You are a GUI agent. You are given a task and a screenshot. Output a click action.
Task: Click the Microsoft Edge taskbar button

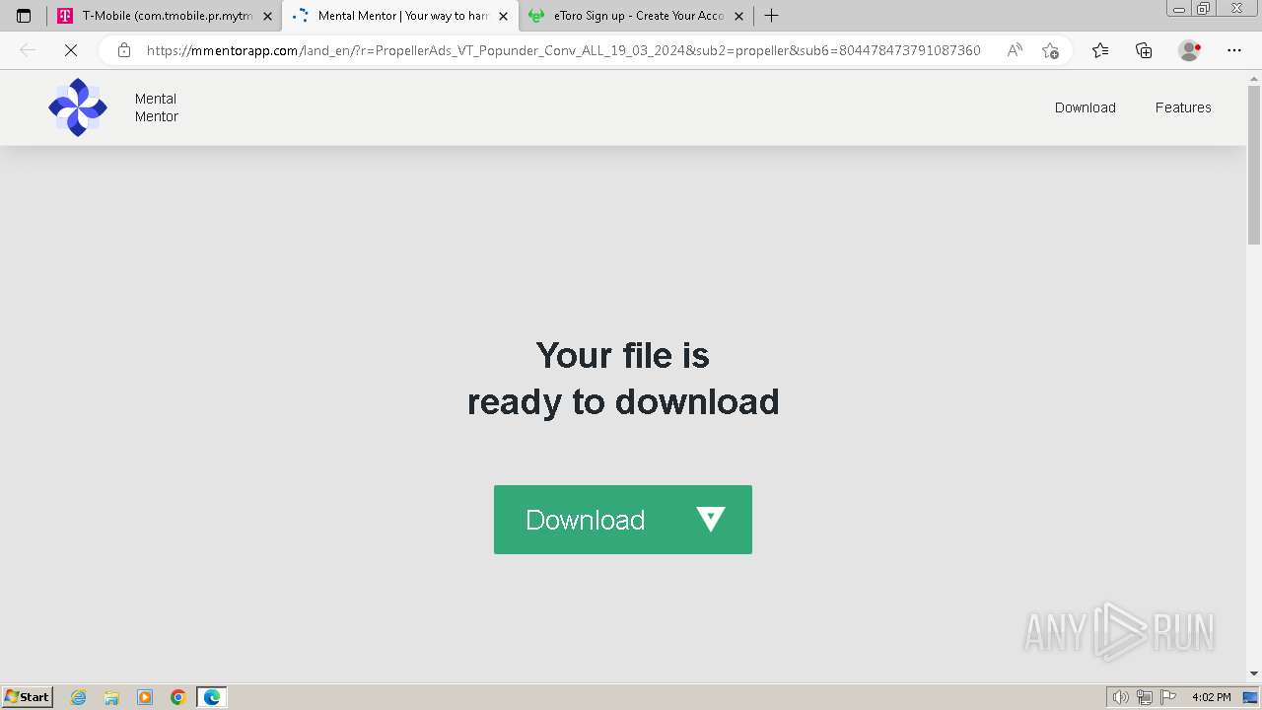(x=212, y=697)
